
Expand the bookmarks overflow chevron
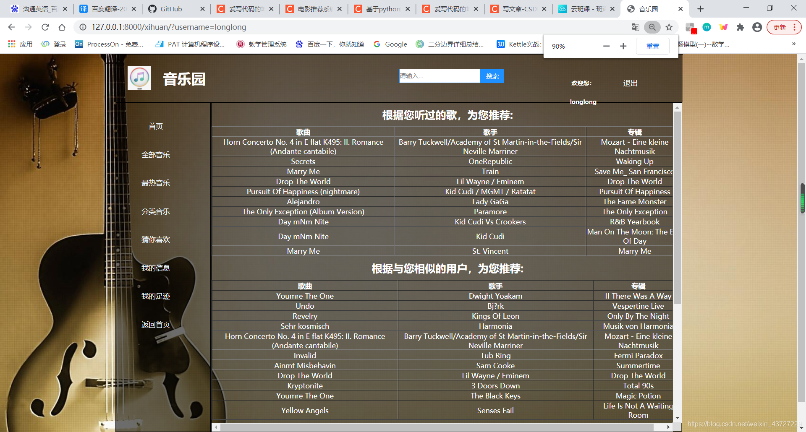pyautogui.click(x=794, y=44)
